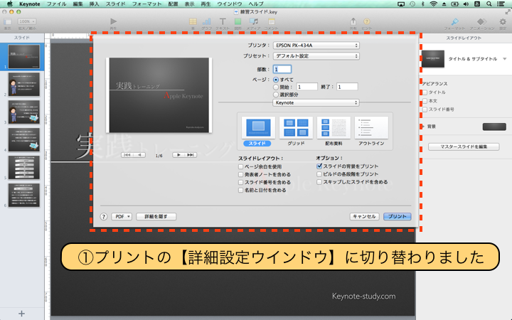Enable 名前と日付を含める checkbox
This screenshot has width=512, height=320.
(x=240, y=190)
